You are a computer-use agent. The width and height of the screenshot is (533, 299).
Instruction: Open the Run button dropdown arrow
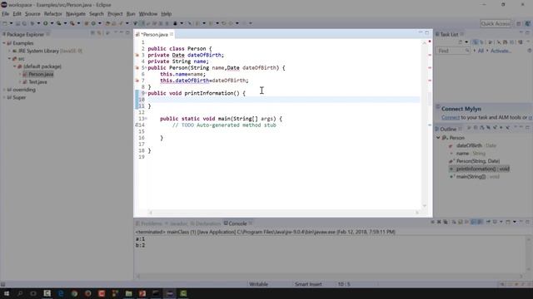pos(52,23)
